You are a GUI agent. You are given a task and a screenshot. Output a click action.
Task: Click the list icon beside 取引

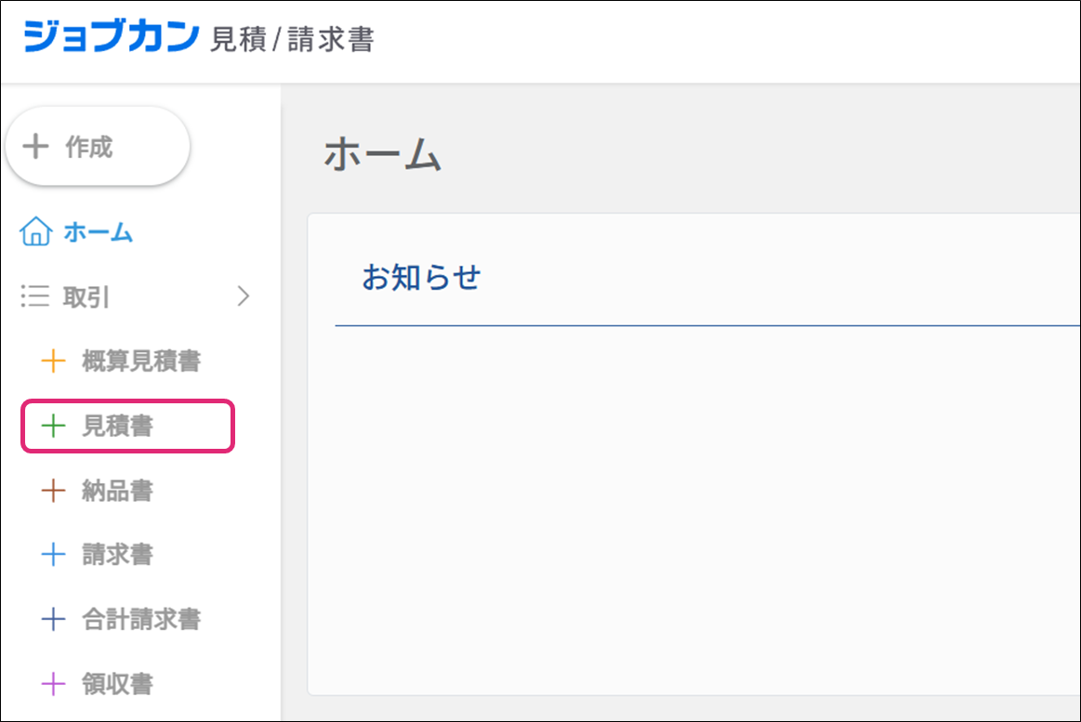(x=35, y=296)
